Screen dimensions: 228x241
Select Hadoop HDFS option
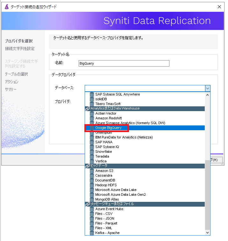tap(145, 185)
